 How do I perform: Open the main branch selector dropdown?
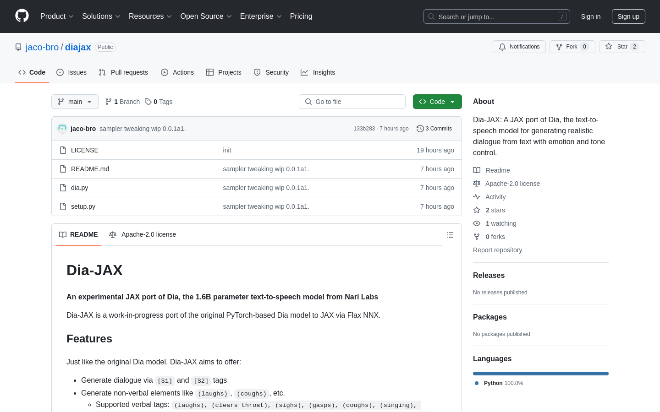pos(75,102)
